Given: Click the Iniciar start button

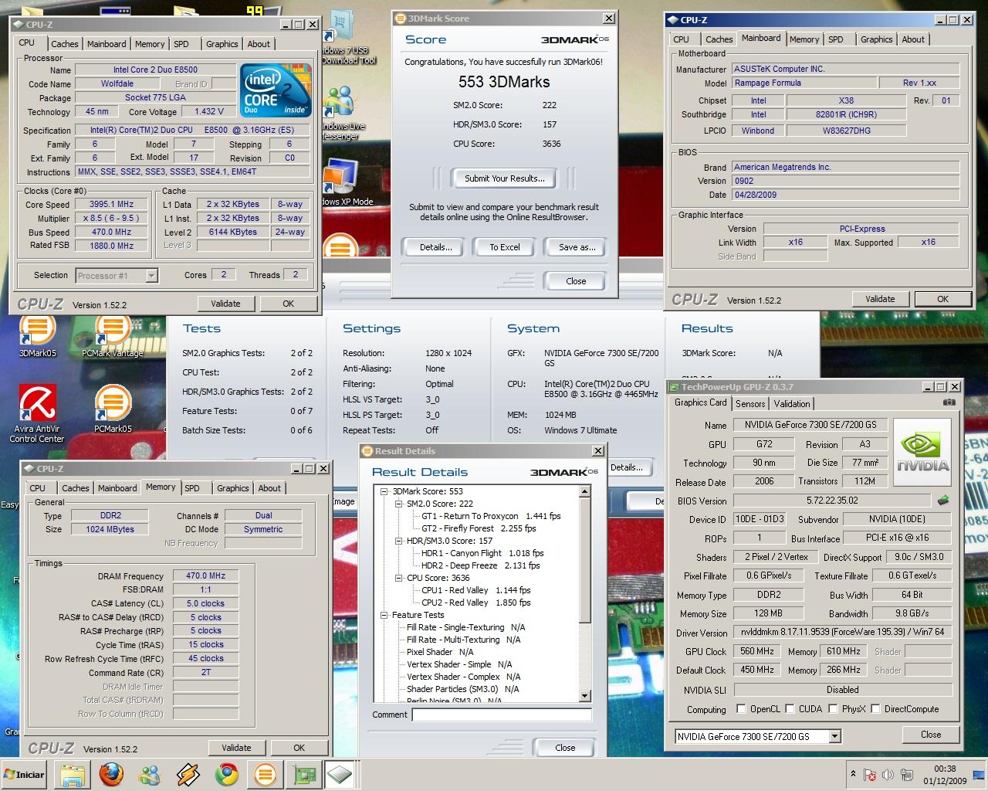Looking at the screenshot, I should pyautogui.click(x=25, y=774).
